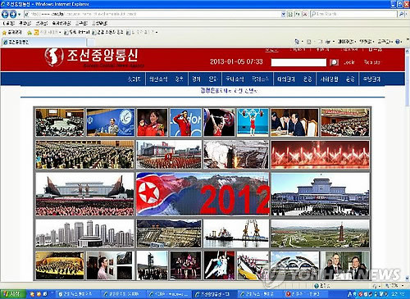Open the last menu in IE menu bar
Screen dimensions: 410x299
tap(100, 23)
